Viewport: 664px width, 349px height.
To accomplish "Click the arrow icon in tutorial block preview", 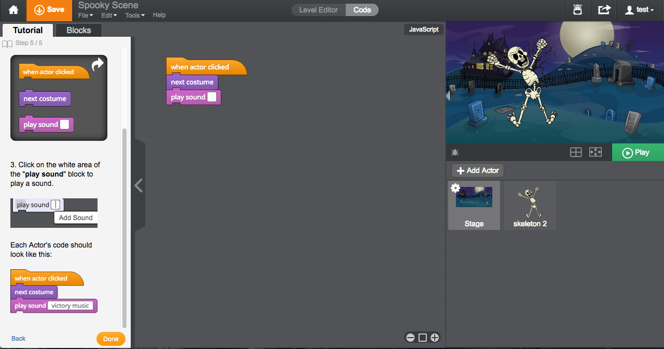I will [98, 64].
